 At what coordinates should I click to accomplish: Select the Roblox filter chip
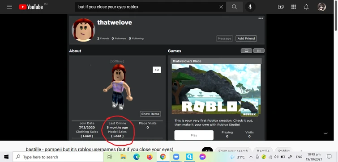pos(284,150)
